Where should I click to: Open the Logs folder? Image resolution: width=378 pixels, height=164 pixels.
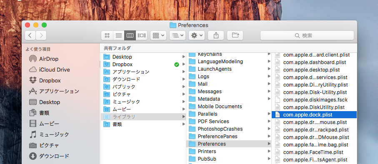pyautogui.click(x=229, y=76)
